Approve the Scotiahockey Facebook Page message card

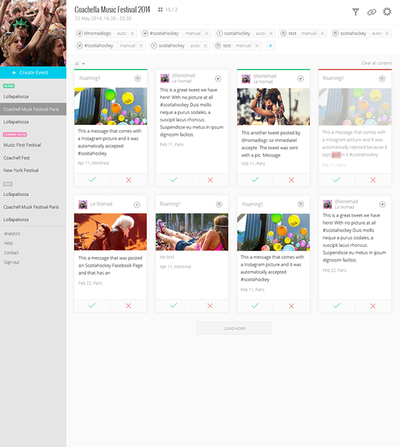(92, 306)
